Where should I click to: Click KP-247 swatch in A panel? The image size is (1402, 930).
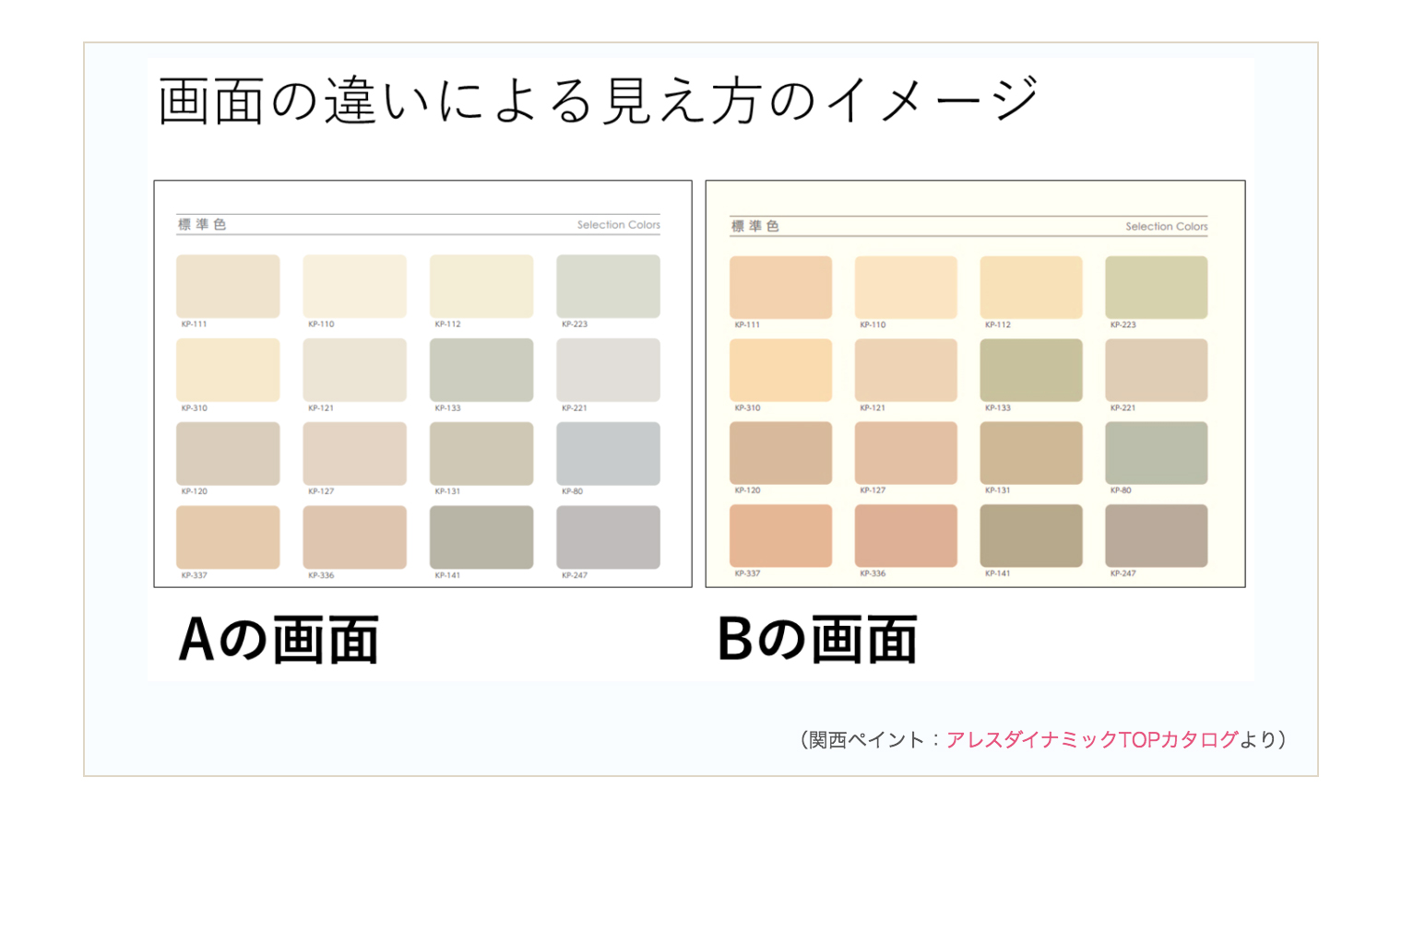608,536
